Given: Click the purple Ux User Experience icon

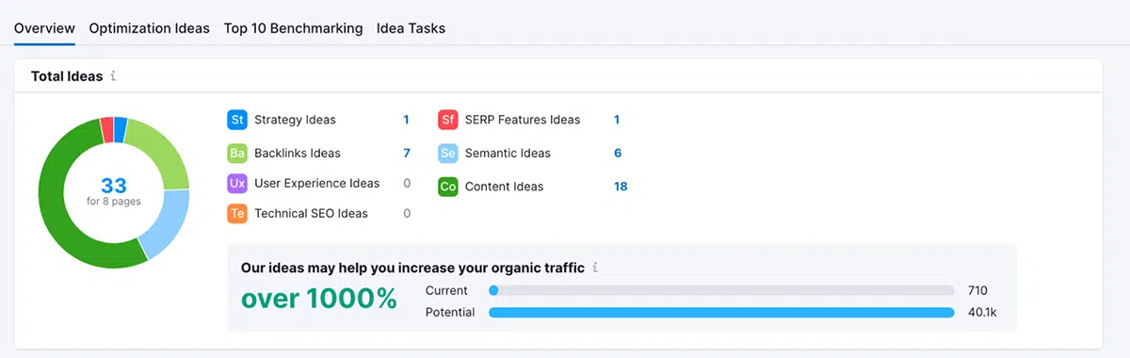Looking at the screenshot, I should (x=237, y=183).
